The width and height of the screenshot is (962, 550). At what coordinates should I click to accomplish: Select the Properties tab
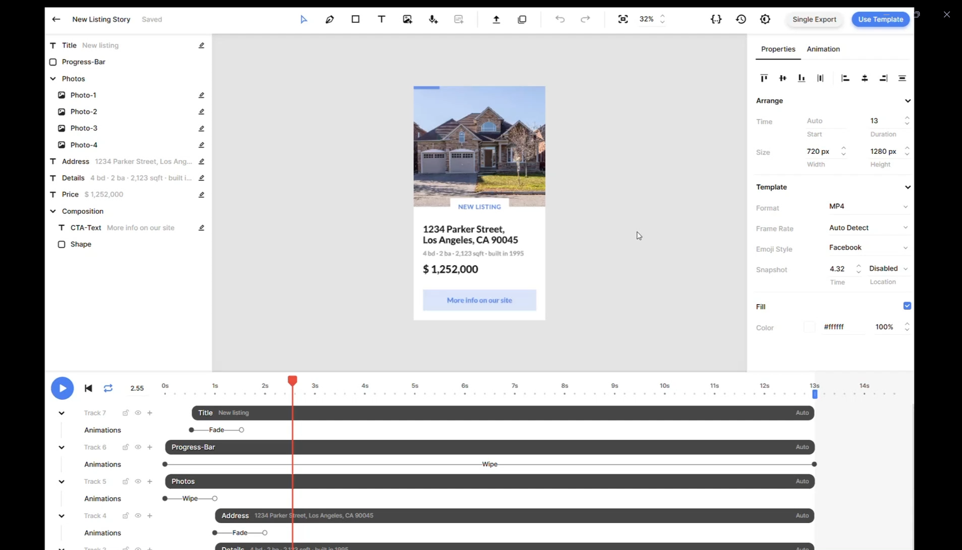click(778, 49)
